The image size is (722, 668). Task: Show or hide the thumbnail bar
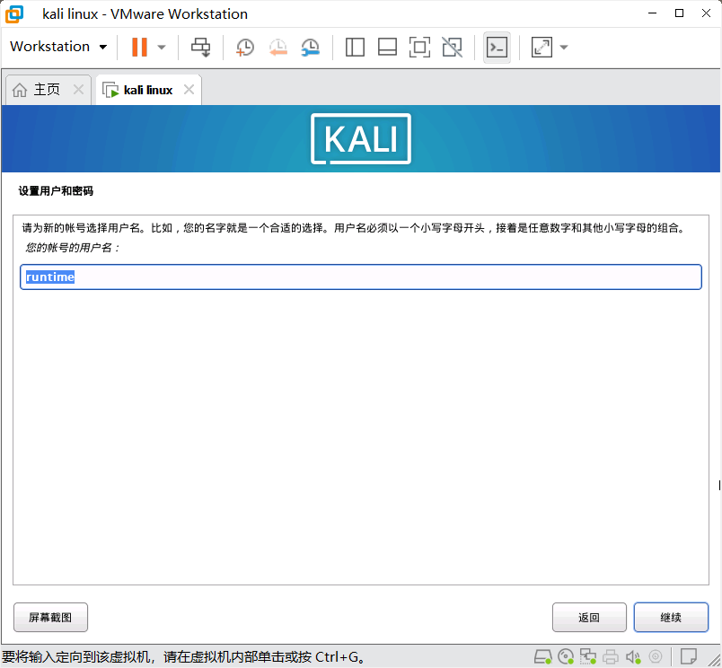[387, 47]
